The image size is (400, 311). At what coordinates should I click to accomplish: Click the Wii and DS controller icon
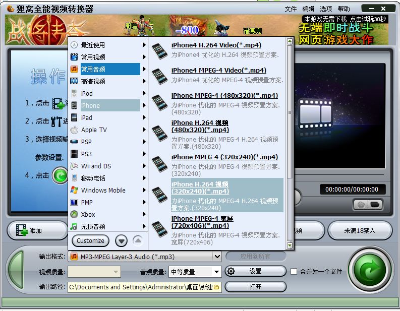(x=74, y=166)
